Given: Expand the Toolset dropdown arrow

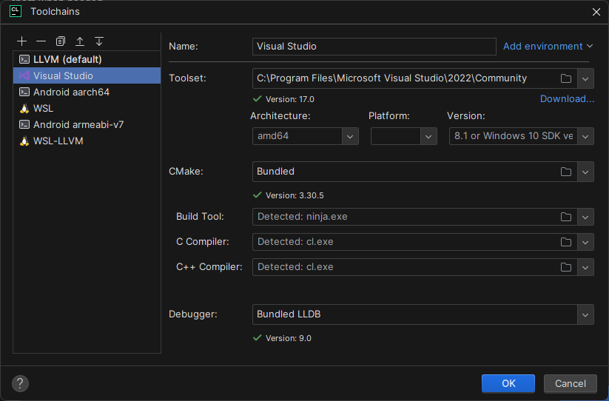Looking at the screenshot, I should coord(585,78).
